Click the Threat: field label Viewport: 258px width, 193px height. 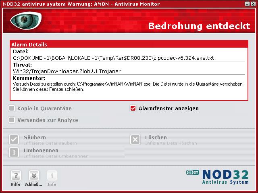point(23,65)
